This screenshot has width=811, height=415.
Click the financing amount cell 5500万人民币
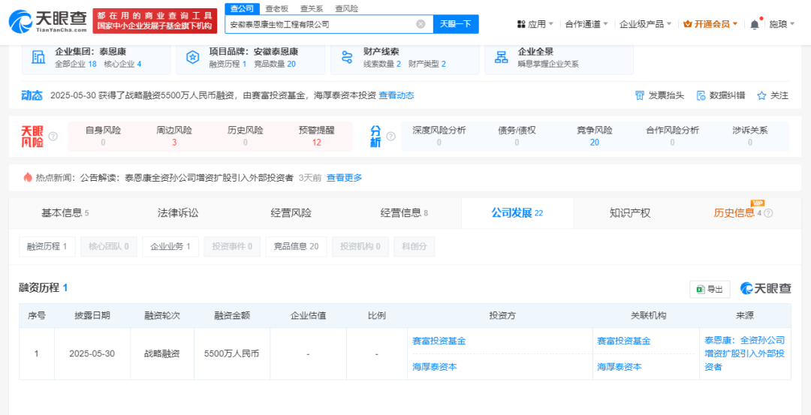232,354
